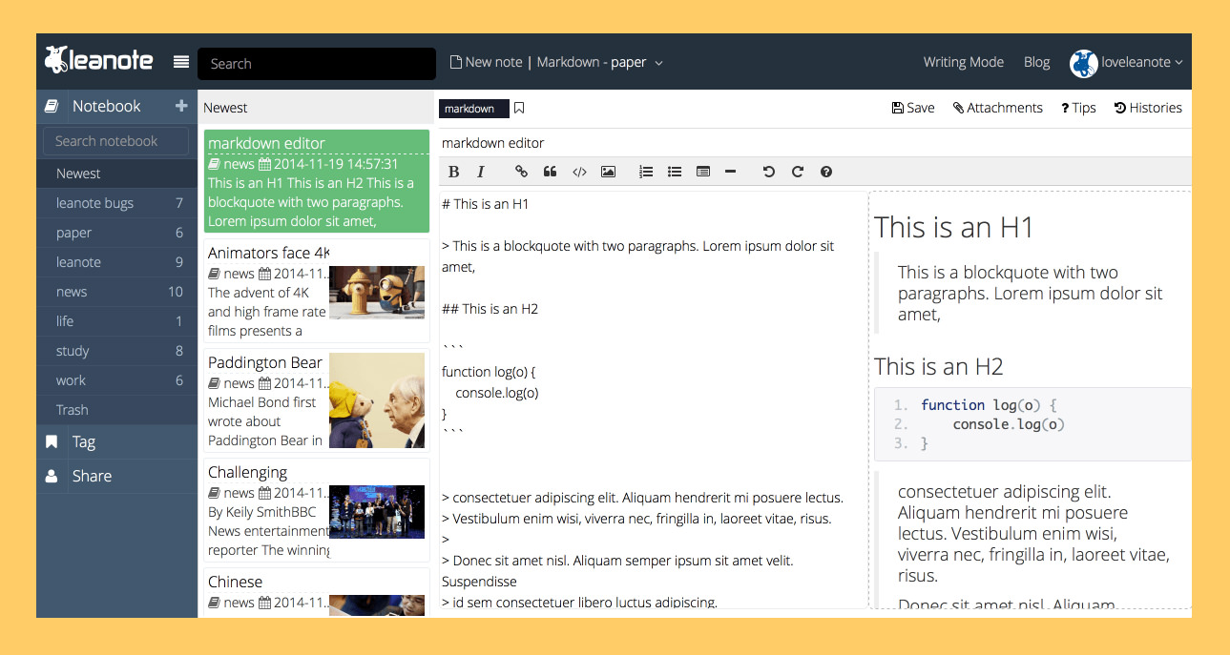Insert a hyperlink using link icon

[521, 172]
